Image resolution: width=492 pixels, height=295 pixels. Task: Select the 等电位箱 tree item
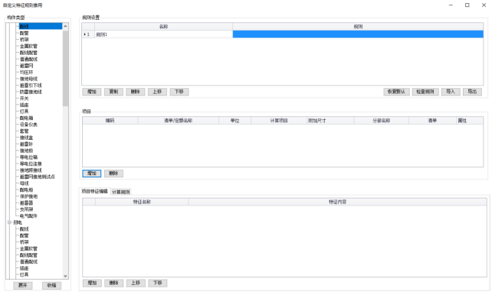[28, 157]
